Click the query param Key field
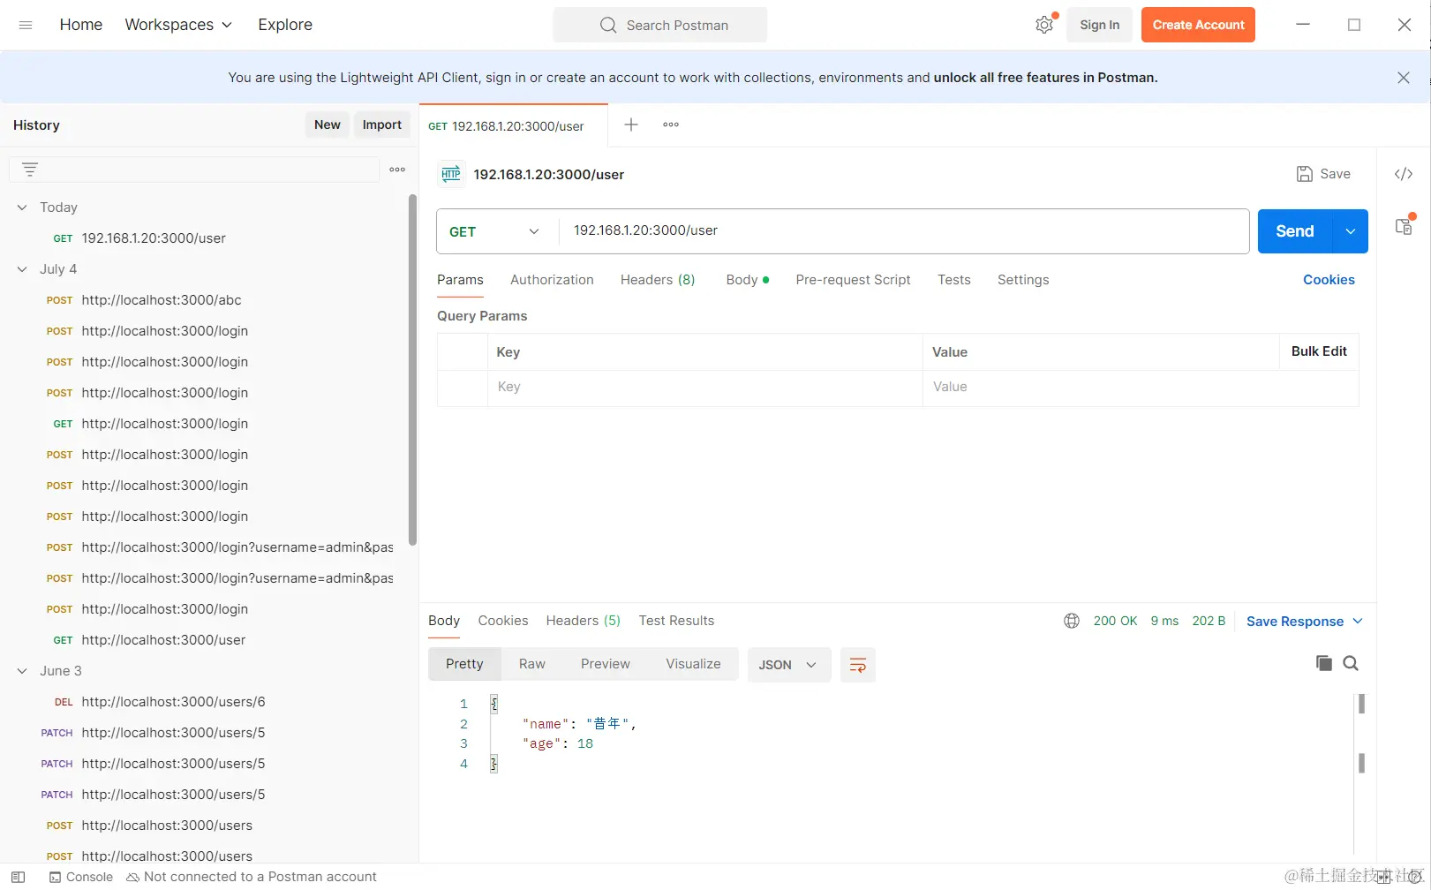This screenshot has height=890, width=1431. [704, 388]
